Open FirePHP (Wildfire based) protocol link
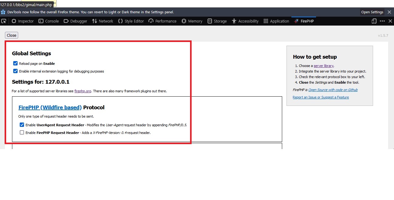The height and width of the screenshot is (200, 394). (x=50, y=107)
